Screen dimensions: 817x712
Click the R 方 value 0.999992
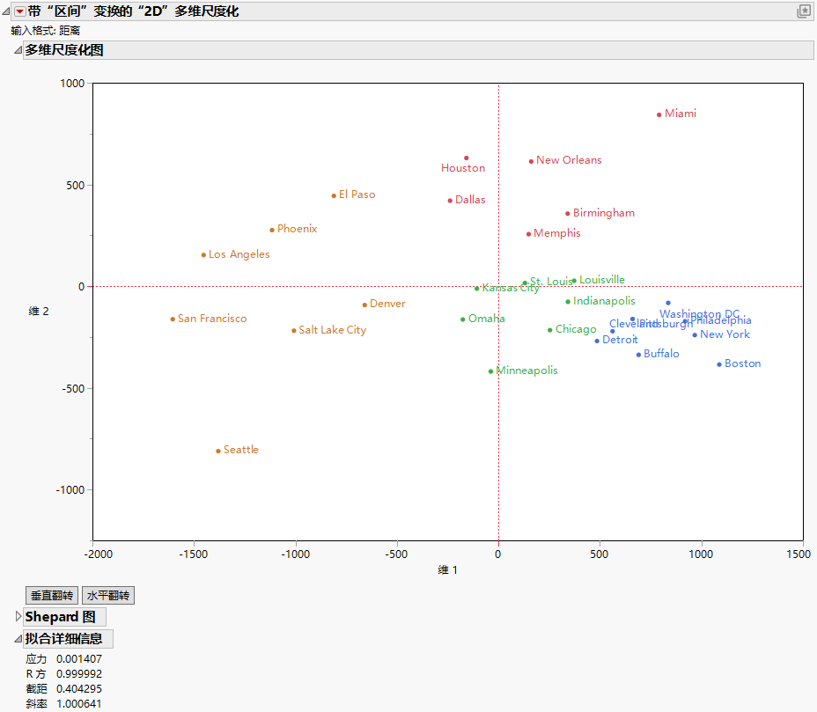click(79, 674)
